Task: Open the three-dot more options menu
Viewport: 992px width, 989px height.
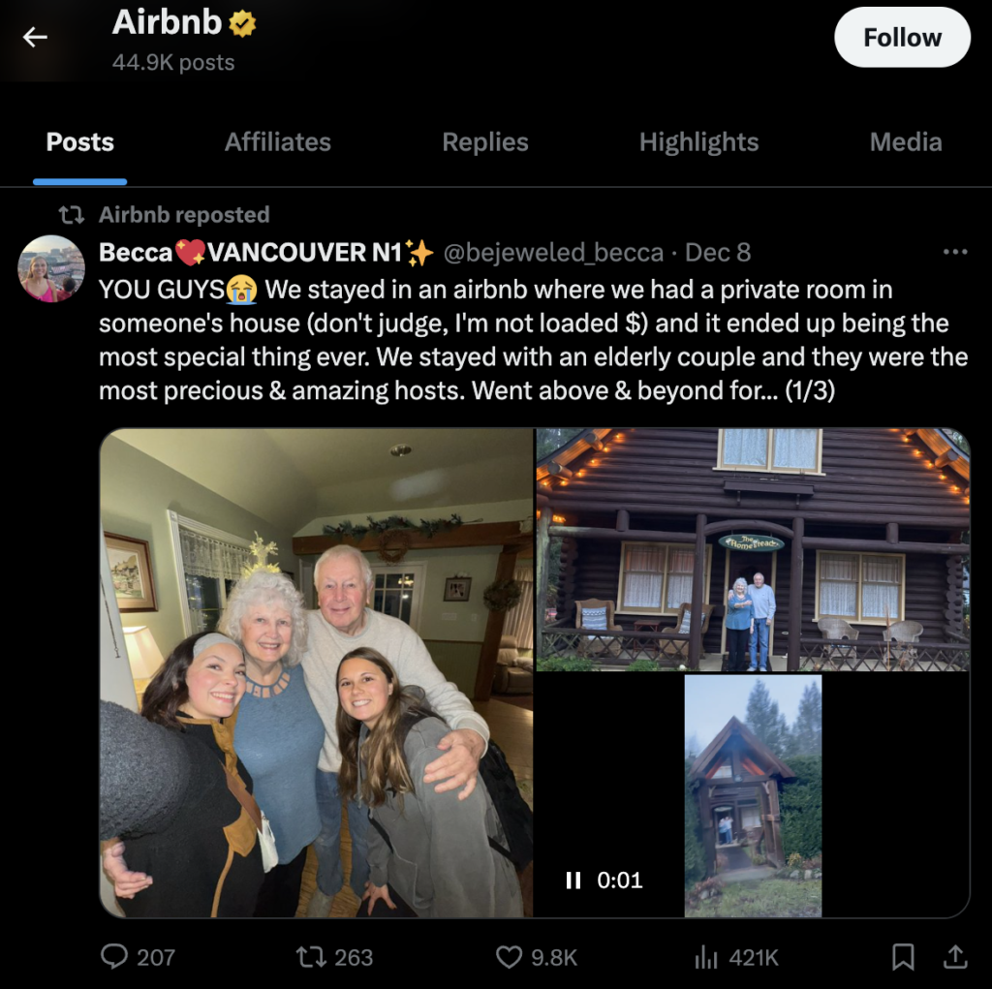Action: (x=954, y=252)
